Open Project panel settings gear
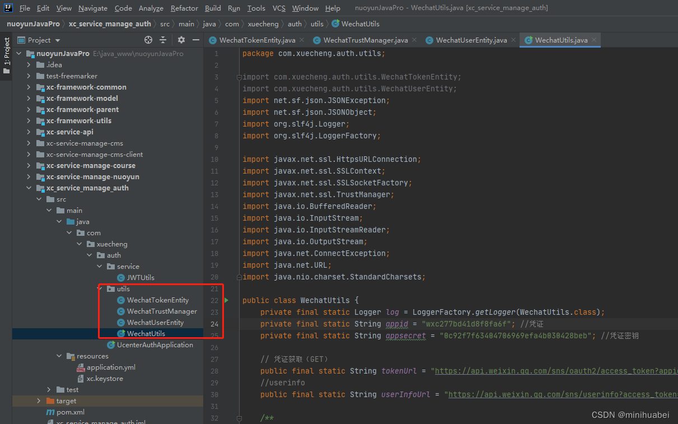The width and height of the screenshot is (678, 424). point(181,40)
